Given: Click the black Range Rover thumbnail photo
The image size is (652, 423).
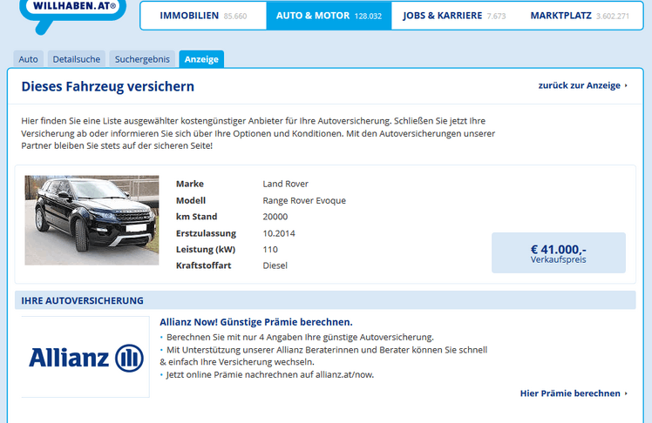Looking at the screenshot, I should point(92,208).
